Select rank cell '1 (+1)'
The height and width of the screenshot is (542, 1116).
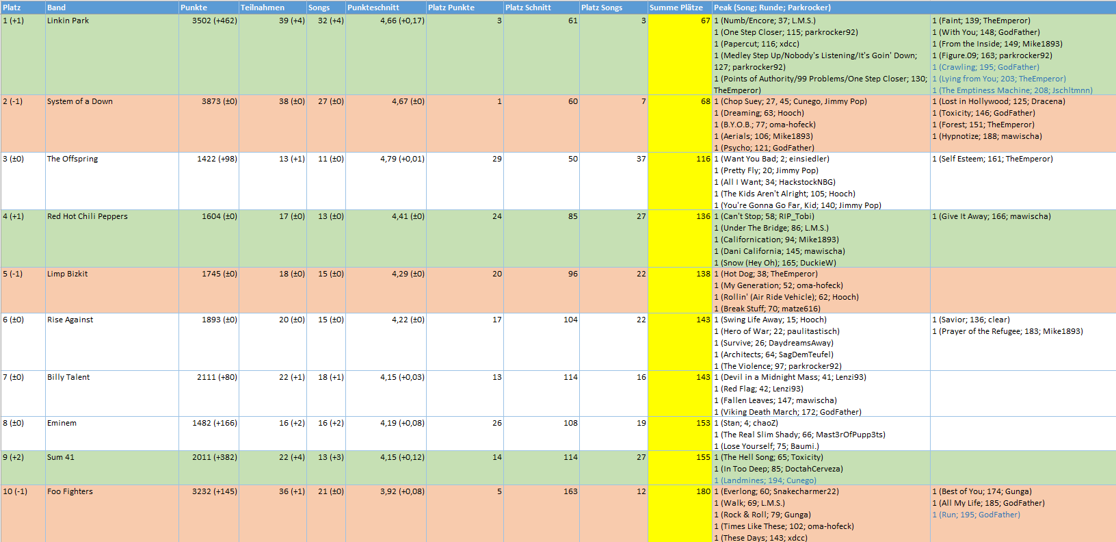pos(23,55)
